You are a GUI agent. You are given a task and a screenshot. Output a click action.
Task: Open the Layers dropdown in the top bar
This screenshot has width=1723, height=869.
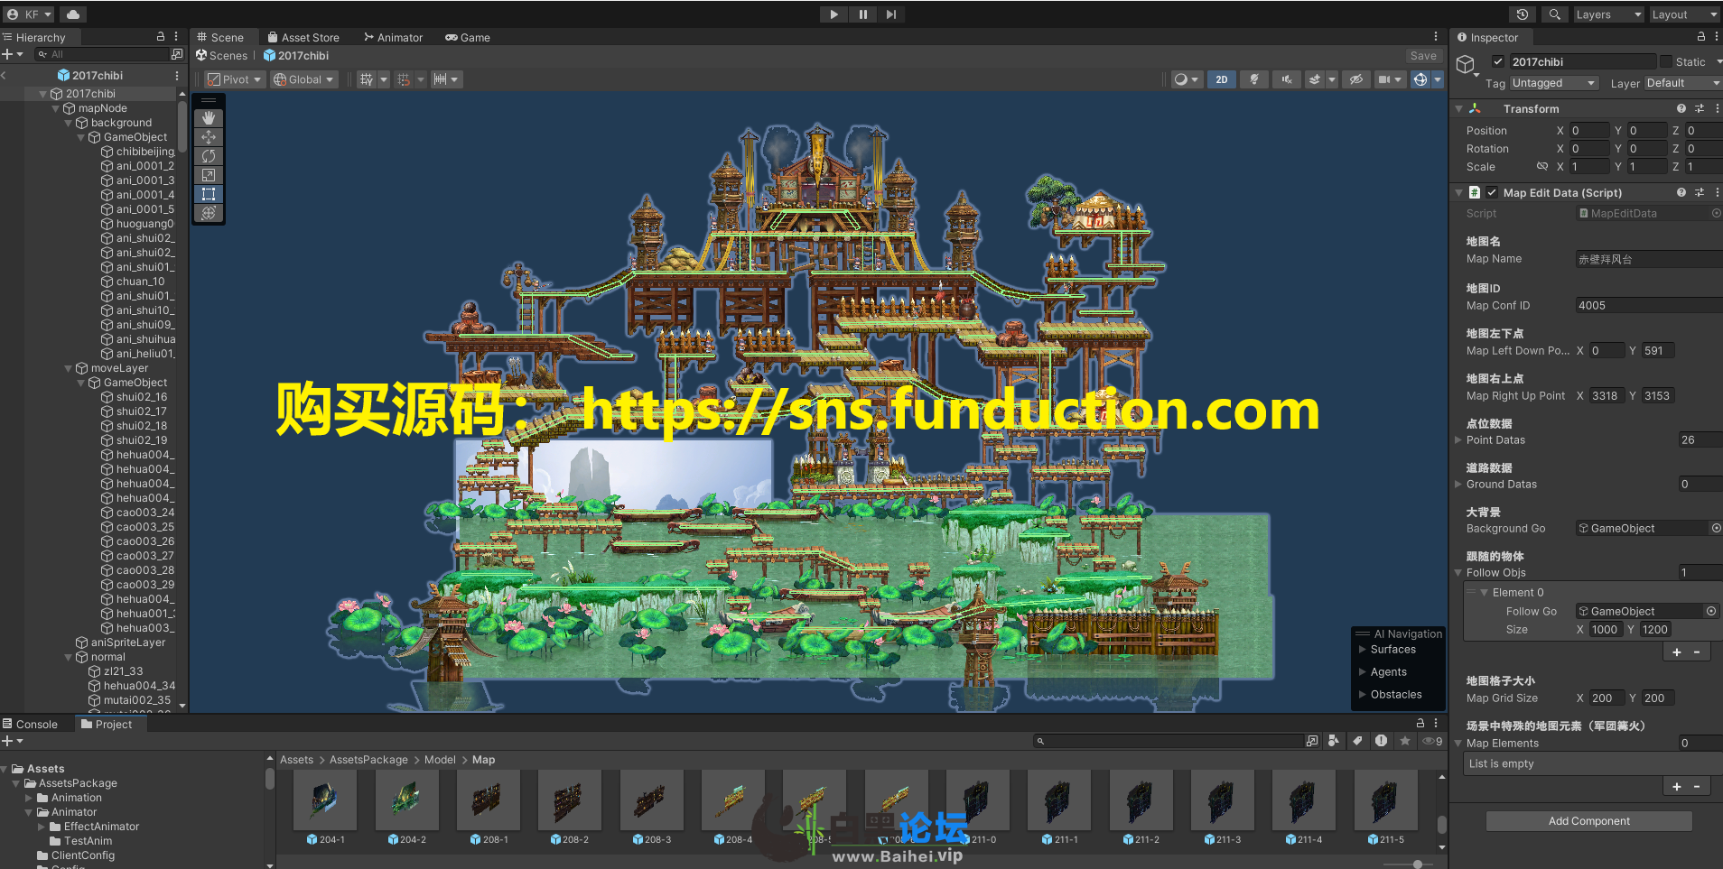click(1607, 14)
